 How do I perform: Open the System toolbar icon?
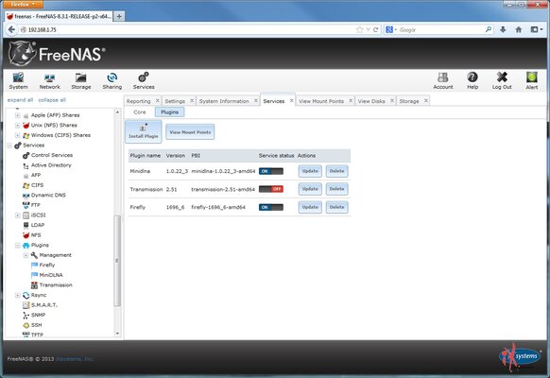[18, 80]
